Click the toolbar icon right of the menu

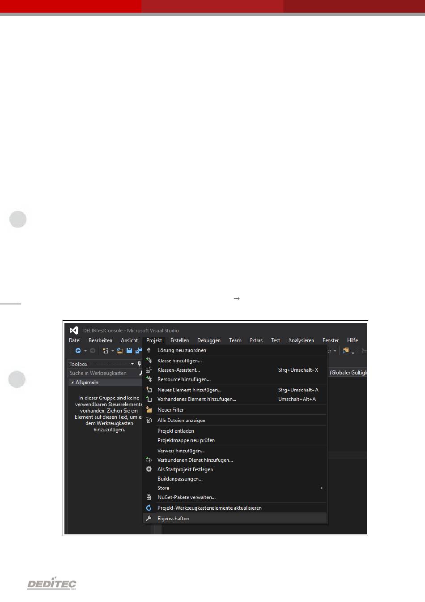345,351
